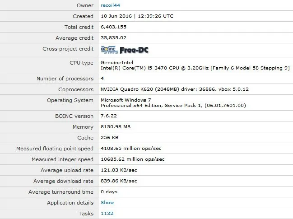Image resolution: width=293 pixels, height=219 pixels.
Task: Click the Application details label
Action: coord(70,203)
